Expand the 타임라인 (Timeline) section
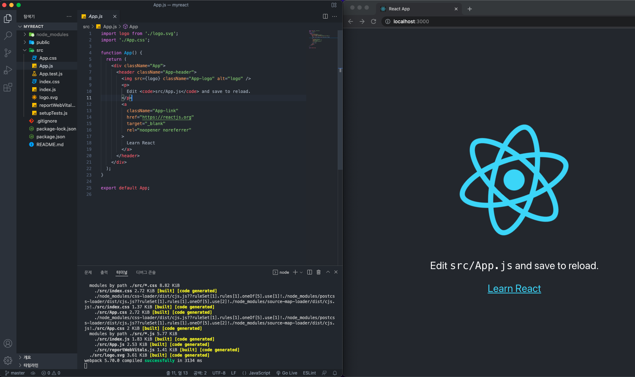Image resolution: width=635 pixels, height=377 pixels. tap(47, 365)
